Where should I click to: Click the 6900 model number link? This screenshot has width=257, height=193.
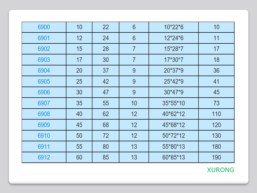[44, 27]
